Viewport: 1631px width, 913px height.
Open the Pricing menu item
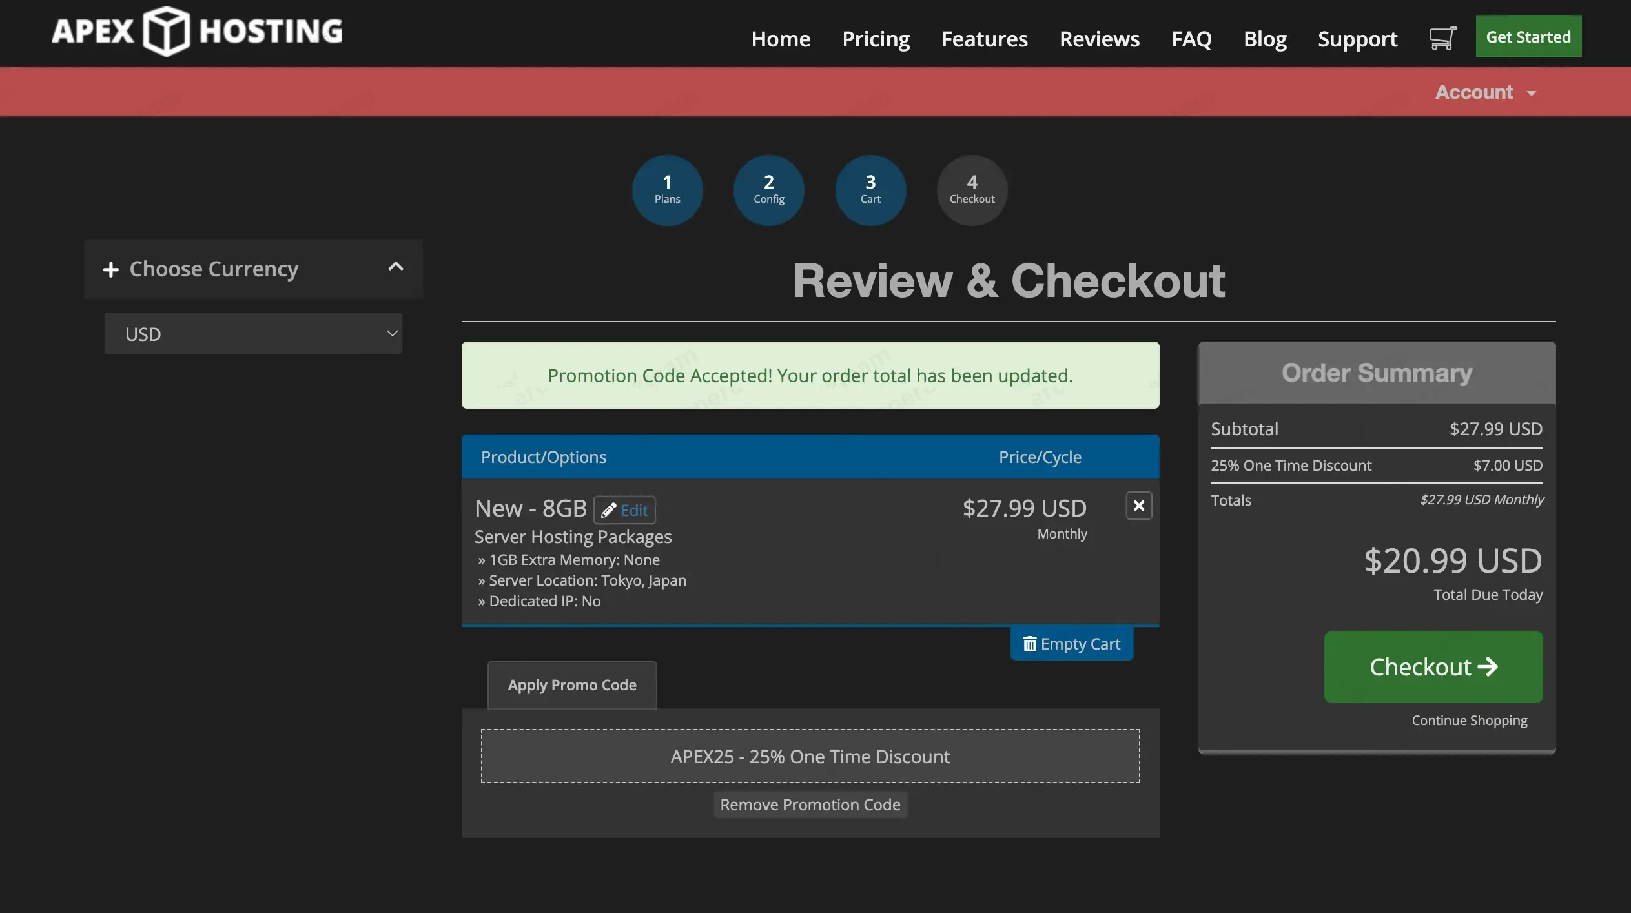coord(876,39)
